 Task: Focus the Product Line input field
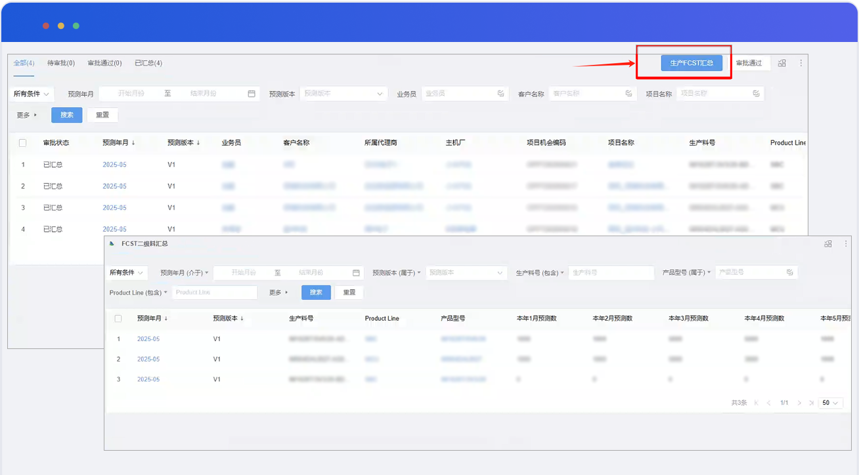[x=215, y=293]
